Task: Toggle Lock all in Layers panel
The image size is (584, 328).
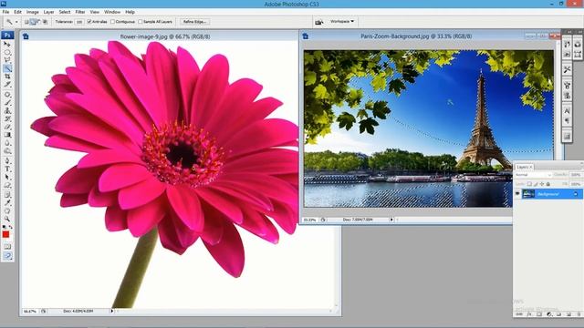Action: pos(548,184)
